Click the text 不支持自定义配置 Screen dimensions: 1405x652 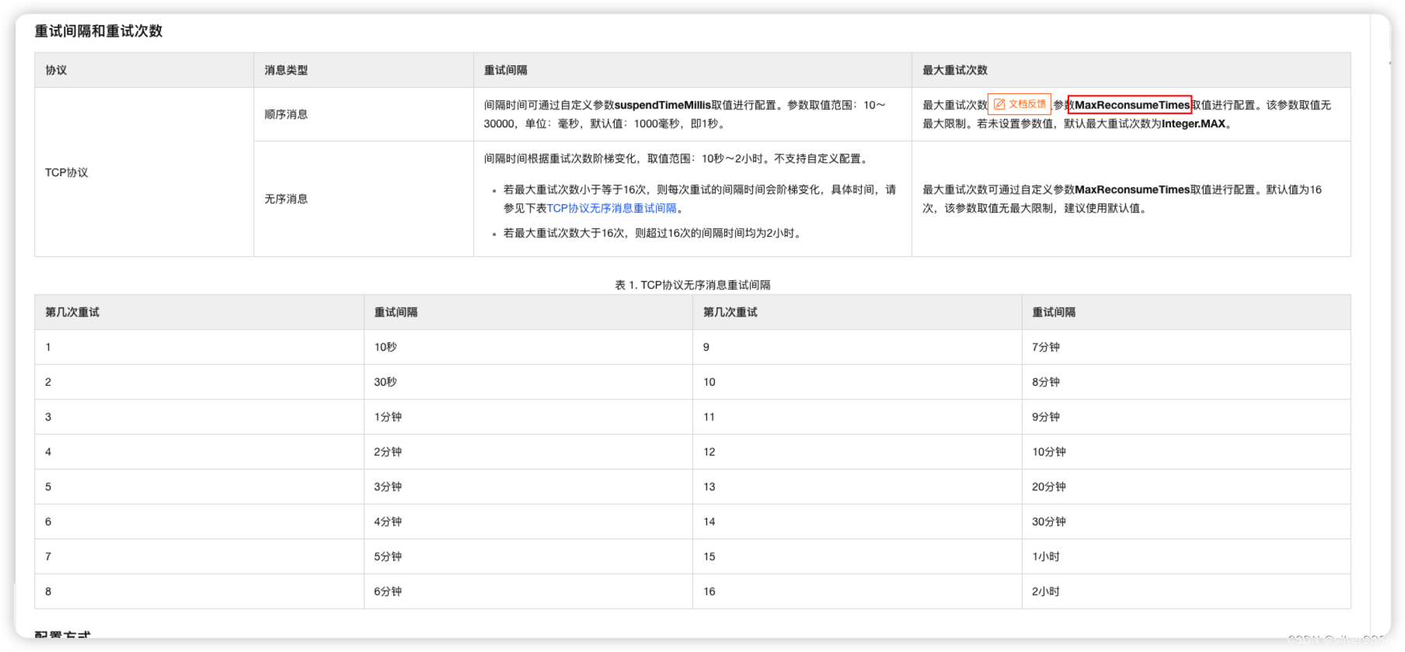pyautogui.click(x=817, y=158)
